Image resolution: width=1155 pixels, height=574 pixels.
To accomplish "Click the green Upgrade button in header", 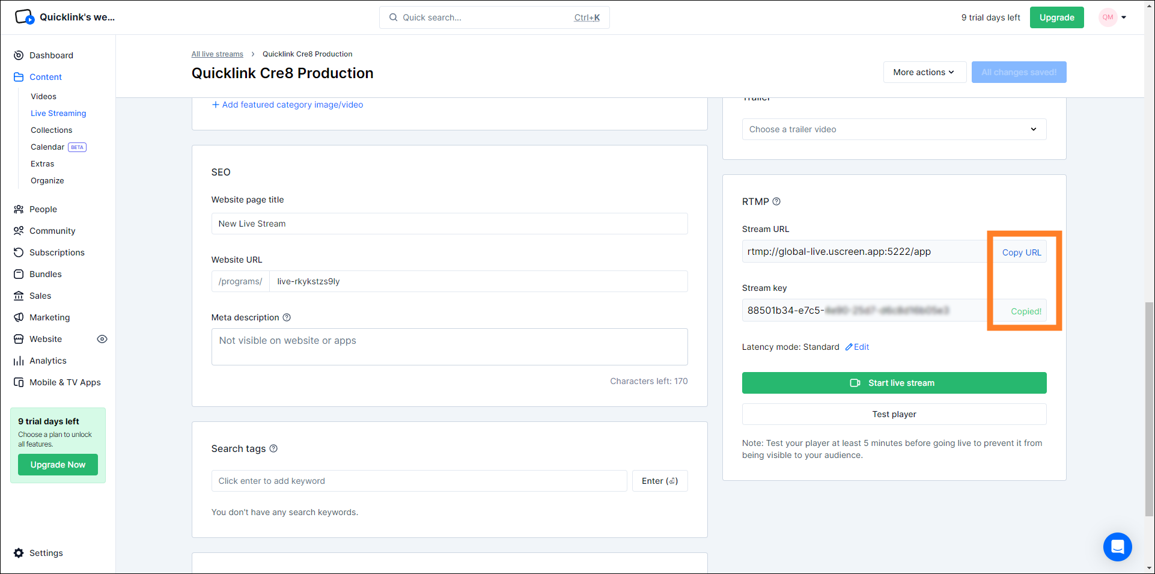I will (x=1056, y=17).
